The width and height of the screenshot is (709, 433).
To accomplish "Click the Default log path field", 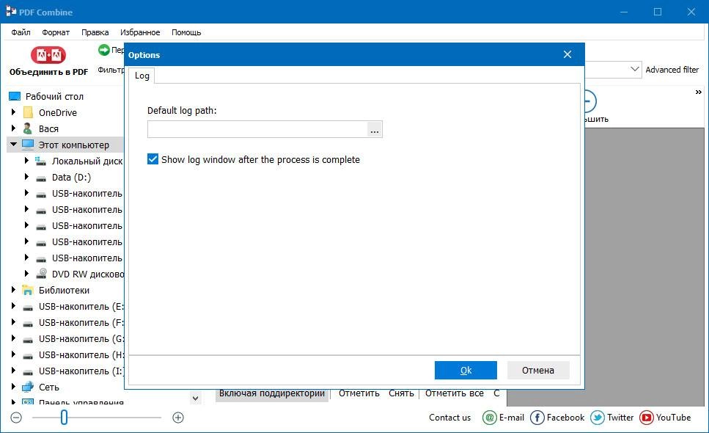I will click(x=257, y=129).
